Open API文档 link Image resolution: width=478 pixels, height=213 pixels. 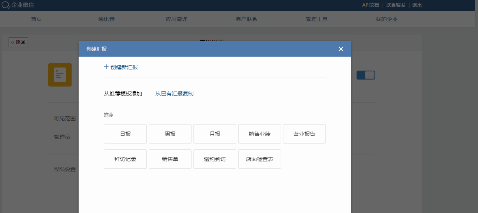click(x=371, y=5)
